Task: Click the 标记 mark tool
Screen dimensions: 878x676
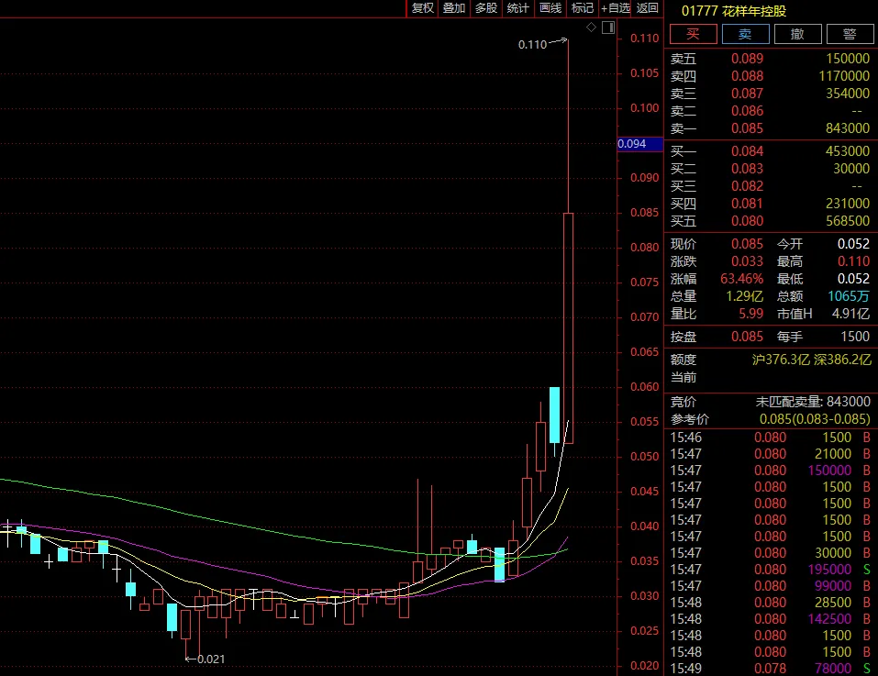Action: coord(583,8)
